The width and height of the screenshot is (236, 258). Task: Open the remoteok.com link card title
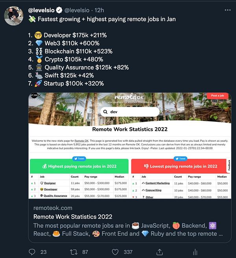(x=73, y=217)
